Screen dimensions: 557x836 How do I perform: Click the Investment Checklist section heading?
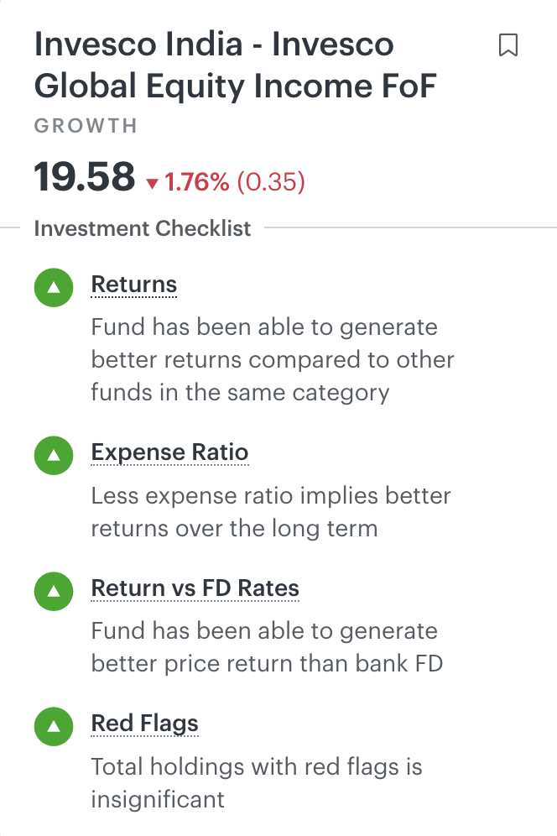143,228
